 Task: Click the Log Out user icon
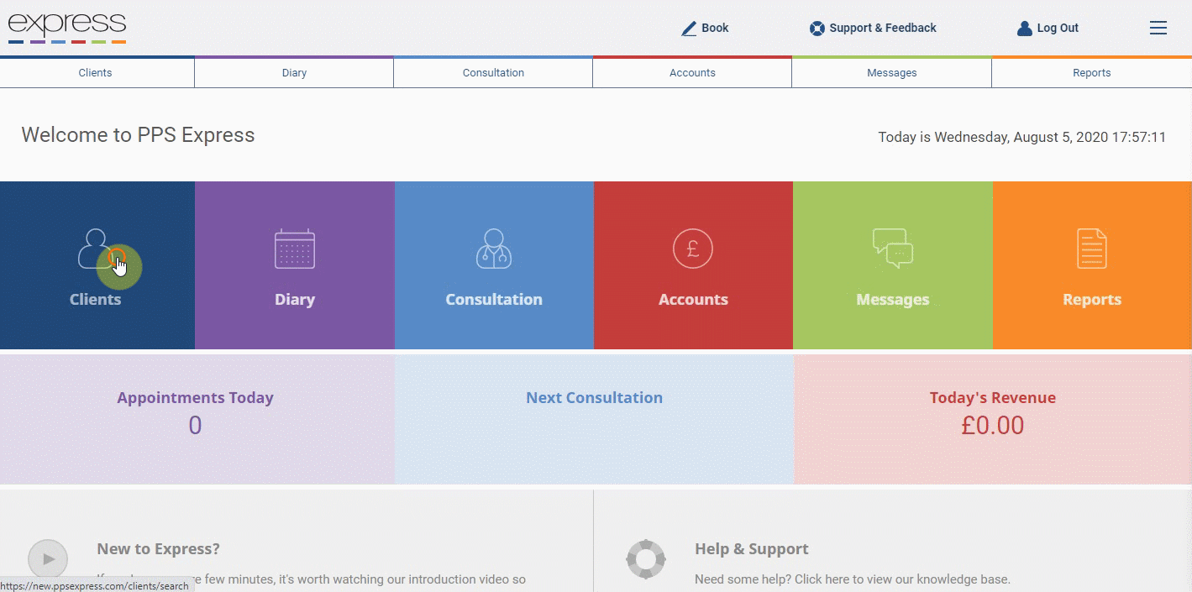(1024, 29)
